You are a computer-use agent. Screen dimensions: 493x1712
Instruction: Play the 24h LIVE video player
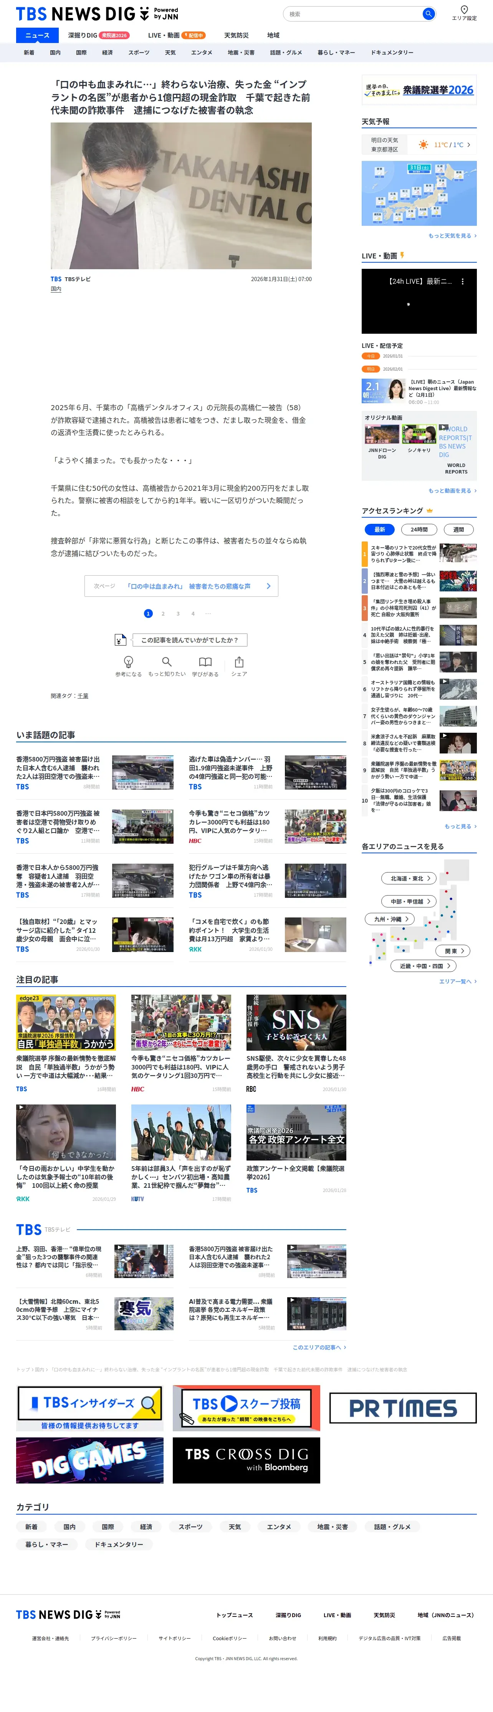pyautogui.click(x=419, y=301)
